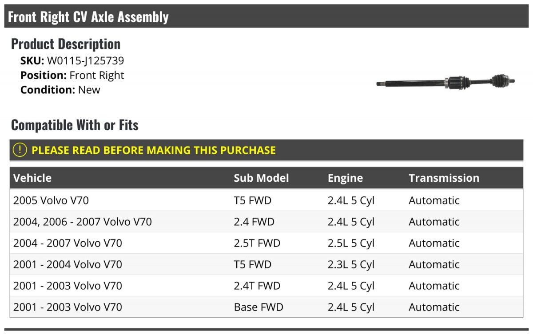Screen dimensions: 533x335
Task: Click the Product Description heading
Action: click(66, 44)
